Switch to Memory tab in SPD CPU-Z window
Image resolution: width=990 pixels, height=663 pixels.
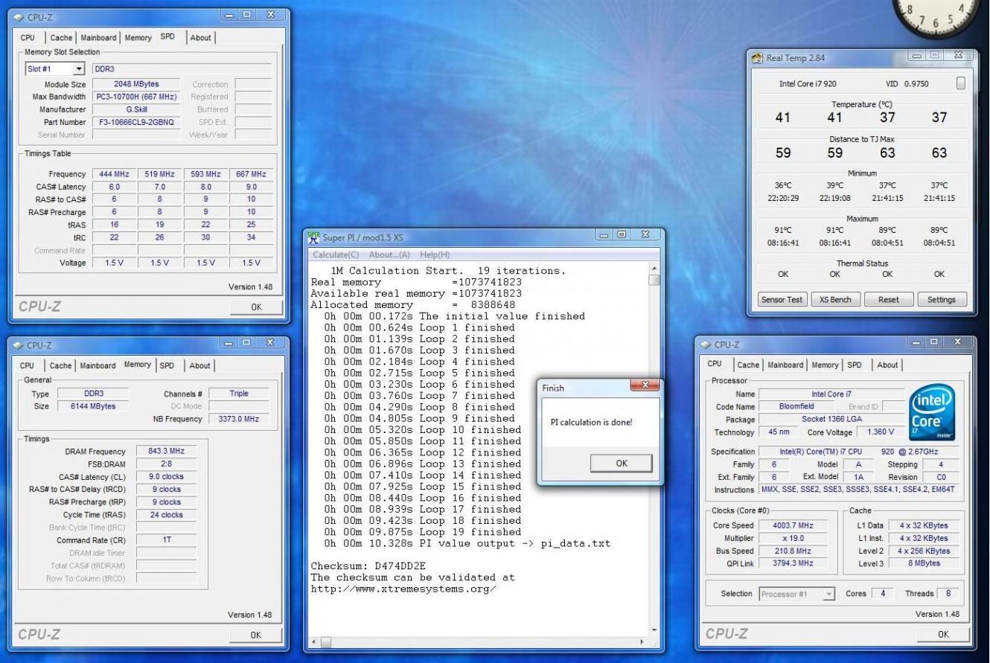[x=138, y=38]
